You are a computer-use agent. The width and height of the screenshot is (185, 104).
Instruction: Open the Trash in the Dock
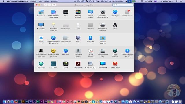[x=180, y=101]
